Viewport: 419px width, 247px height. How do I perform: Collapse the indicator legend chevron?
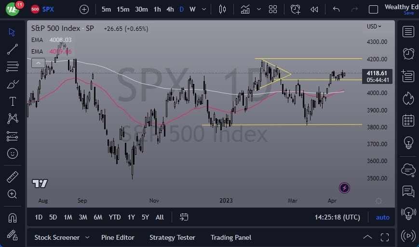click(x=38, y=63)
